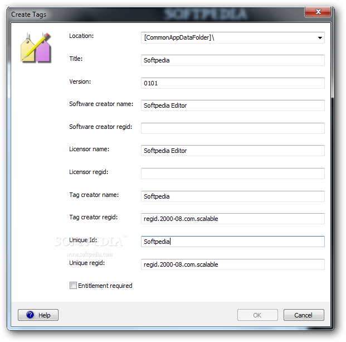Click the 'Unique regid:' label
The height and width of the screenshot is (342, 346).
(x=87, y=263)
